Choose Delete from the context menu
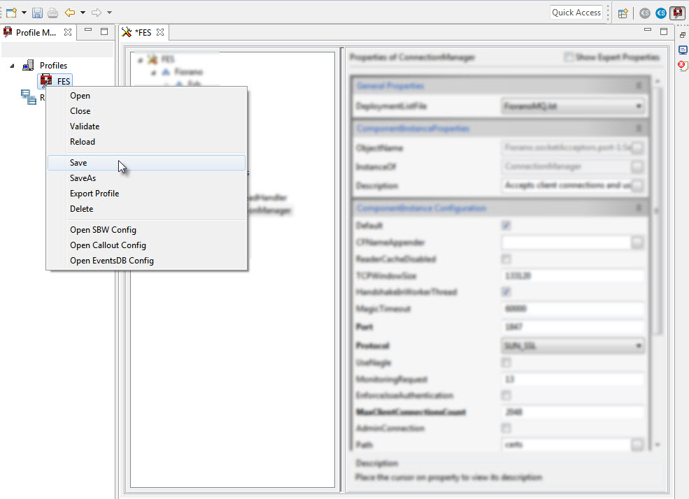The image size is (689, 499). tap(146, 209)
